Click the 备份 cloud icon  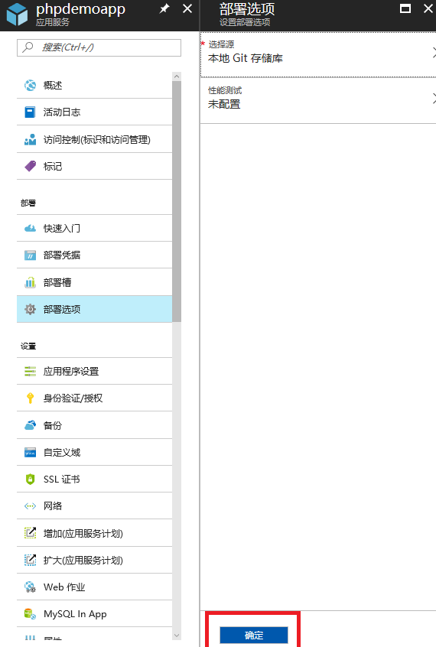(30, 425)
